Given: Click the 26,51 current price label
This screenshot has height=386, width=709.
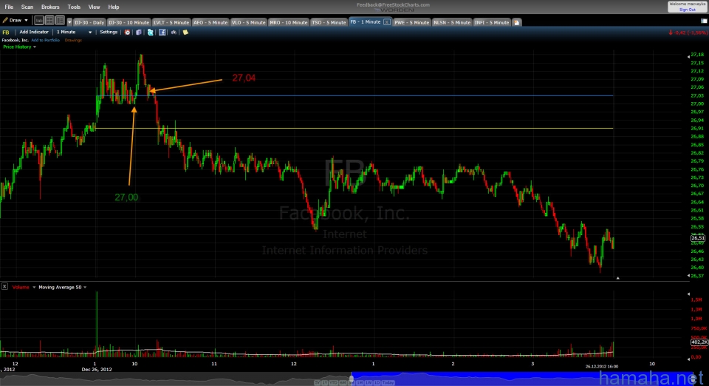Looking at the screenshot, I should (x=698, y=237).
